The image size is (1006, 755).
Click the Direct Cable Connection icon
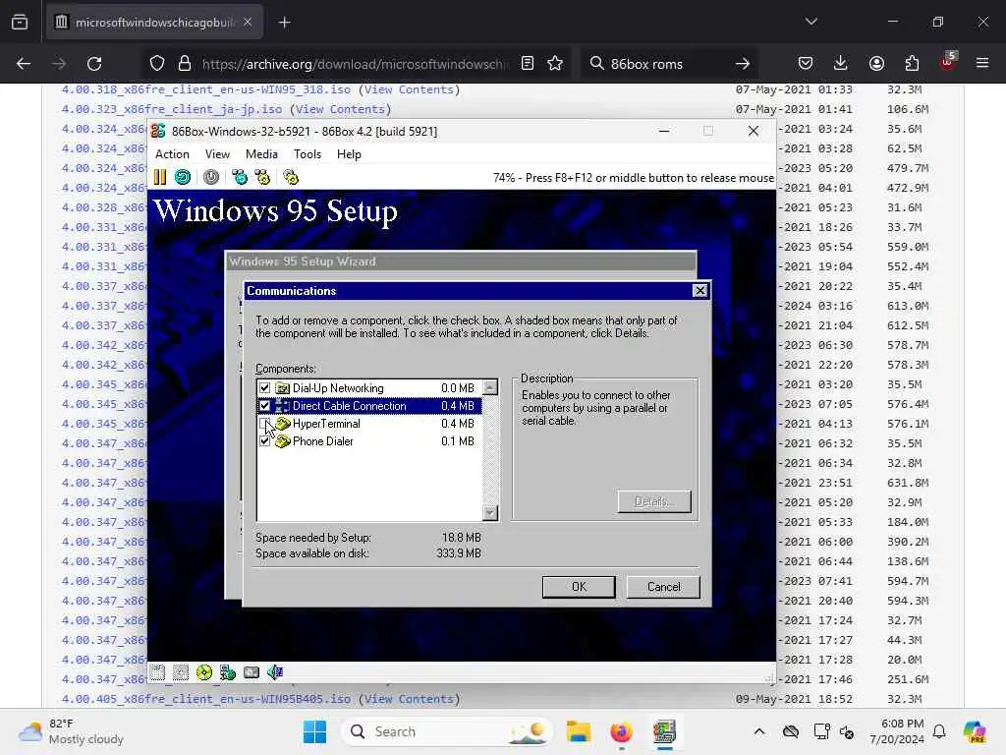tap(282, 406)
